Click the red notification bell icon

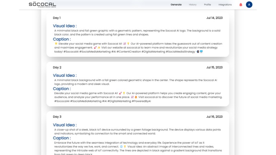coord(240,5)
